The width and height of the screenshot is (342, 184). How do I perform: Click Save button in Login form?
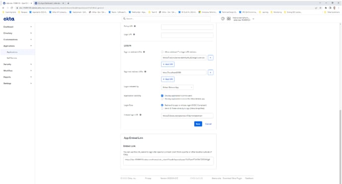point(198,124)
